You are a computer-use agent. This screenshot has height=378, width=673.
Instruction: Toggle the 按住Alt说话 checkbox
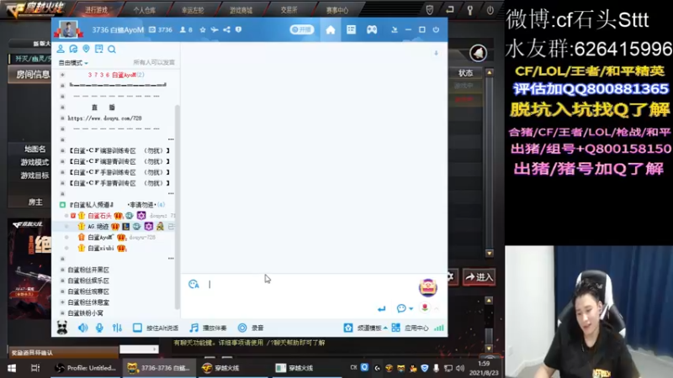pyautogui.click(x=137, y=328)
